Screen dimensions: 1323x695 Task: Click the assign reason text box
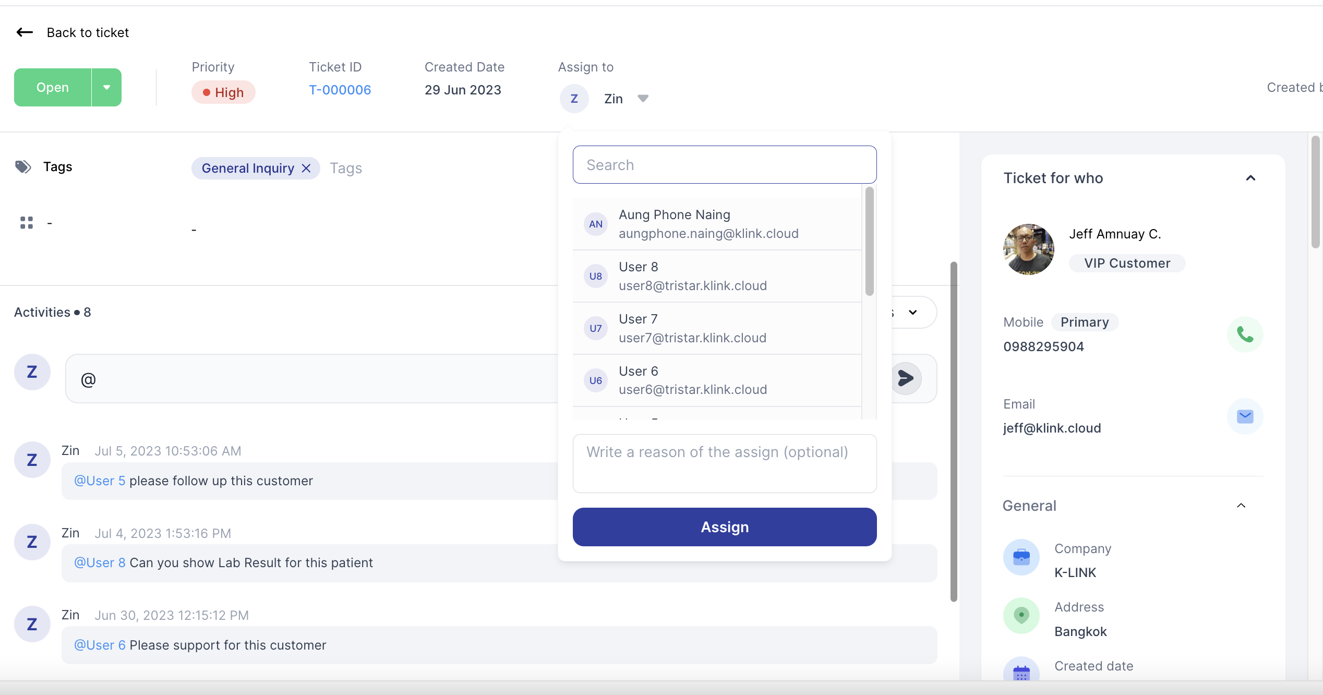[724, 463]
